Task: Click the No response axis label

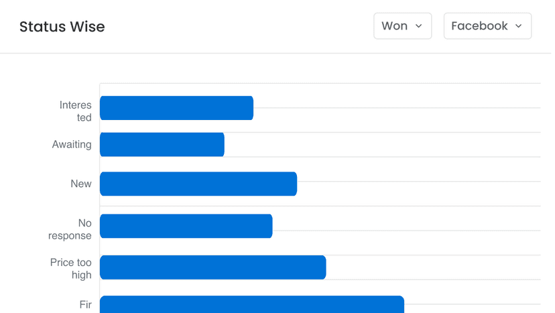Action: 70,229
